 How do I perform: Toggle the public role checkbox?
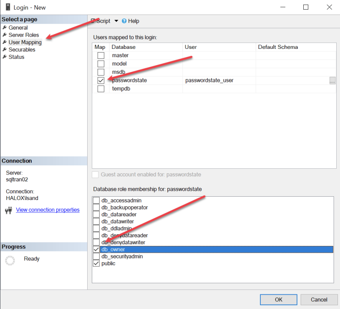tap(96, 263)
